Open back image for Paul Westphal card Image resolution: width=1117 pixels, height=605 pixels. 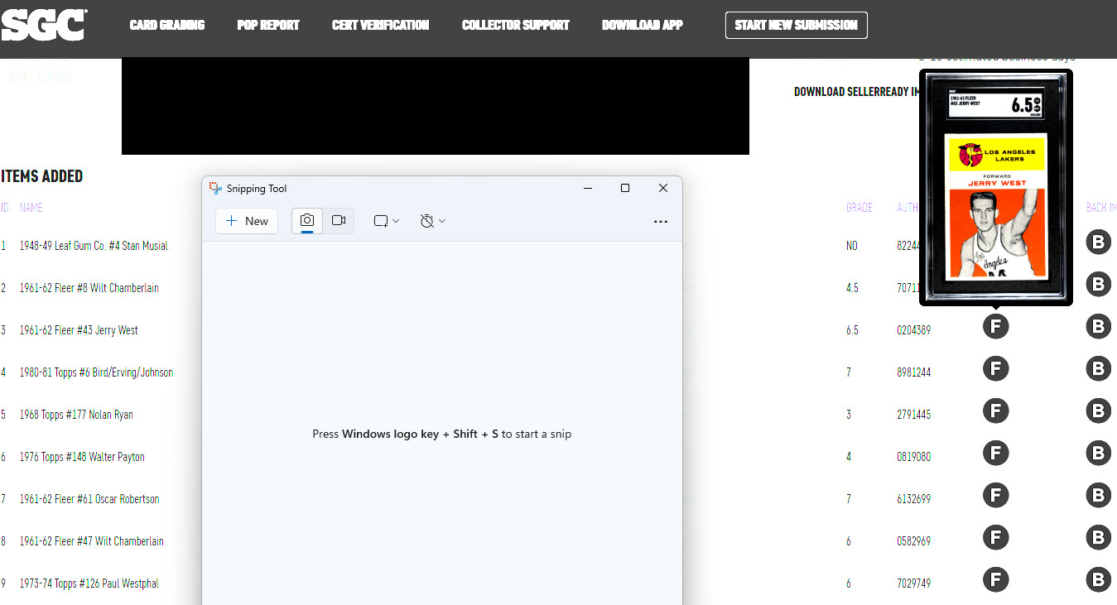coord(1098,580)
